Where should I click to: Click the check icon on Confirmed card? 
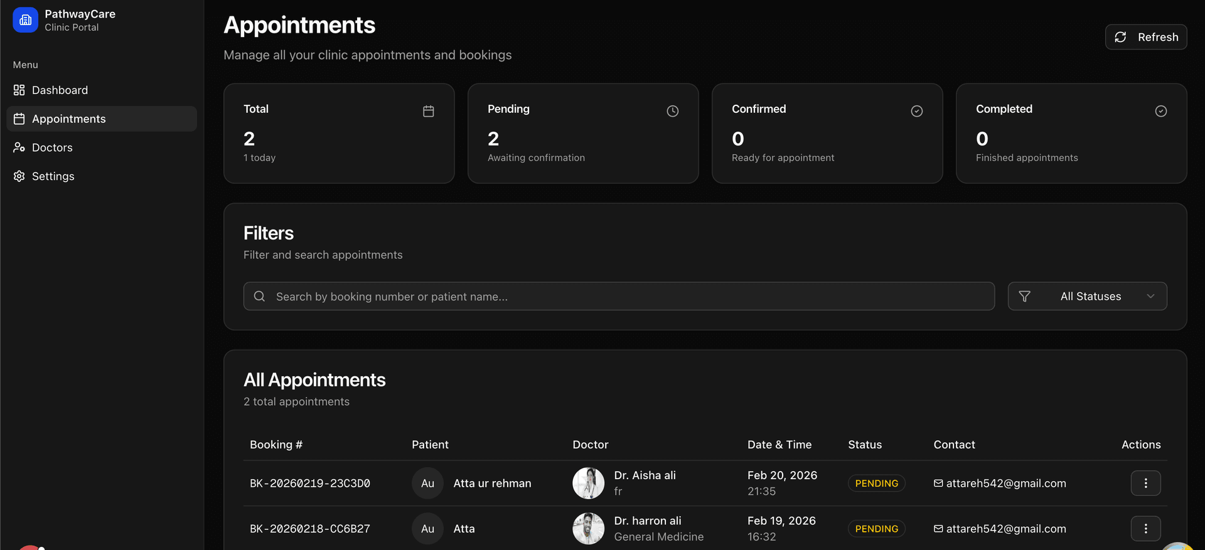pos(917,111)
